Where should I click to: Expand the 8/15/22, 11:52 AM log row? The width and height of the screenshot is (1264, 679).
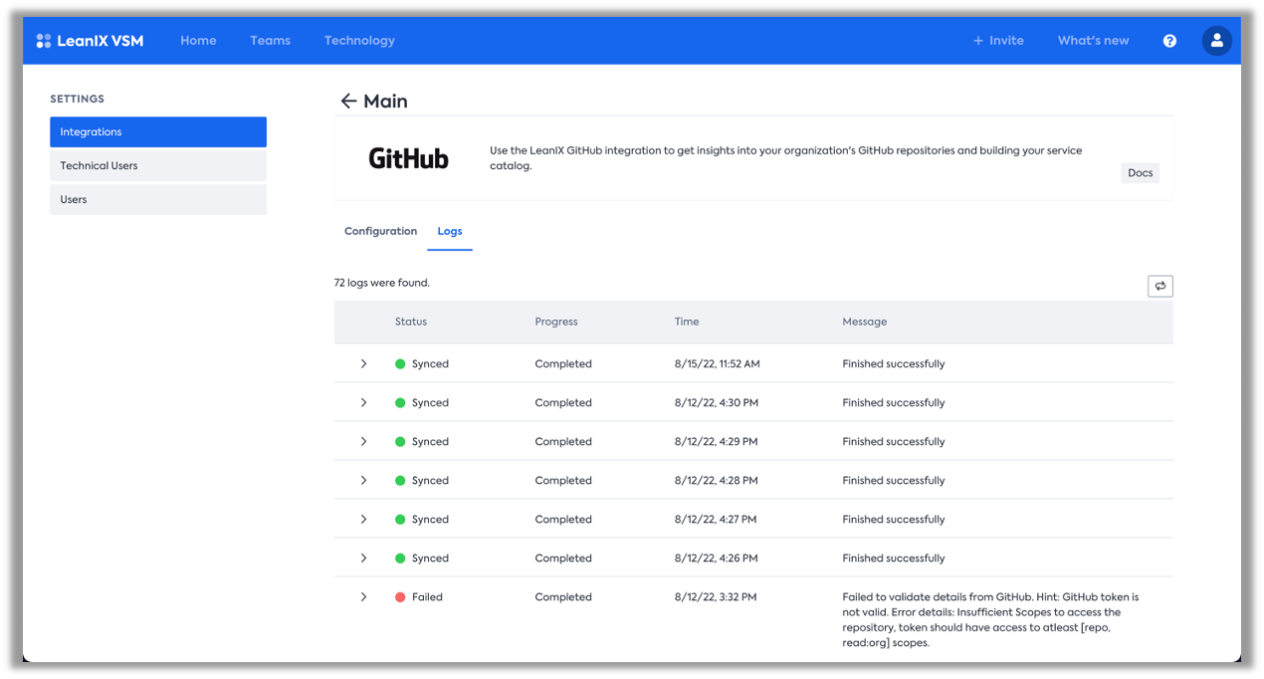(x=363, y=364)
